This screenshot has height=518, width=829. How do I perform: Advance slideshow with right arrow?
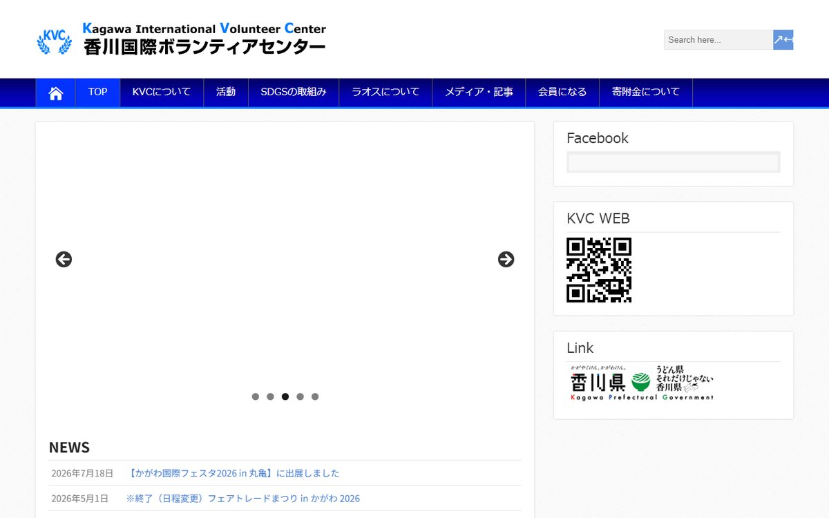[x=506, y=260]
